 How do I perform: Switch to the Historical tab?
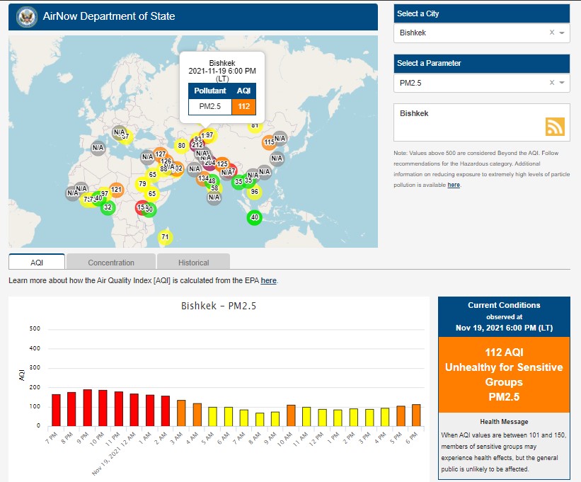click(x=193, y=262)
